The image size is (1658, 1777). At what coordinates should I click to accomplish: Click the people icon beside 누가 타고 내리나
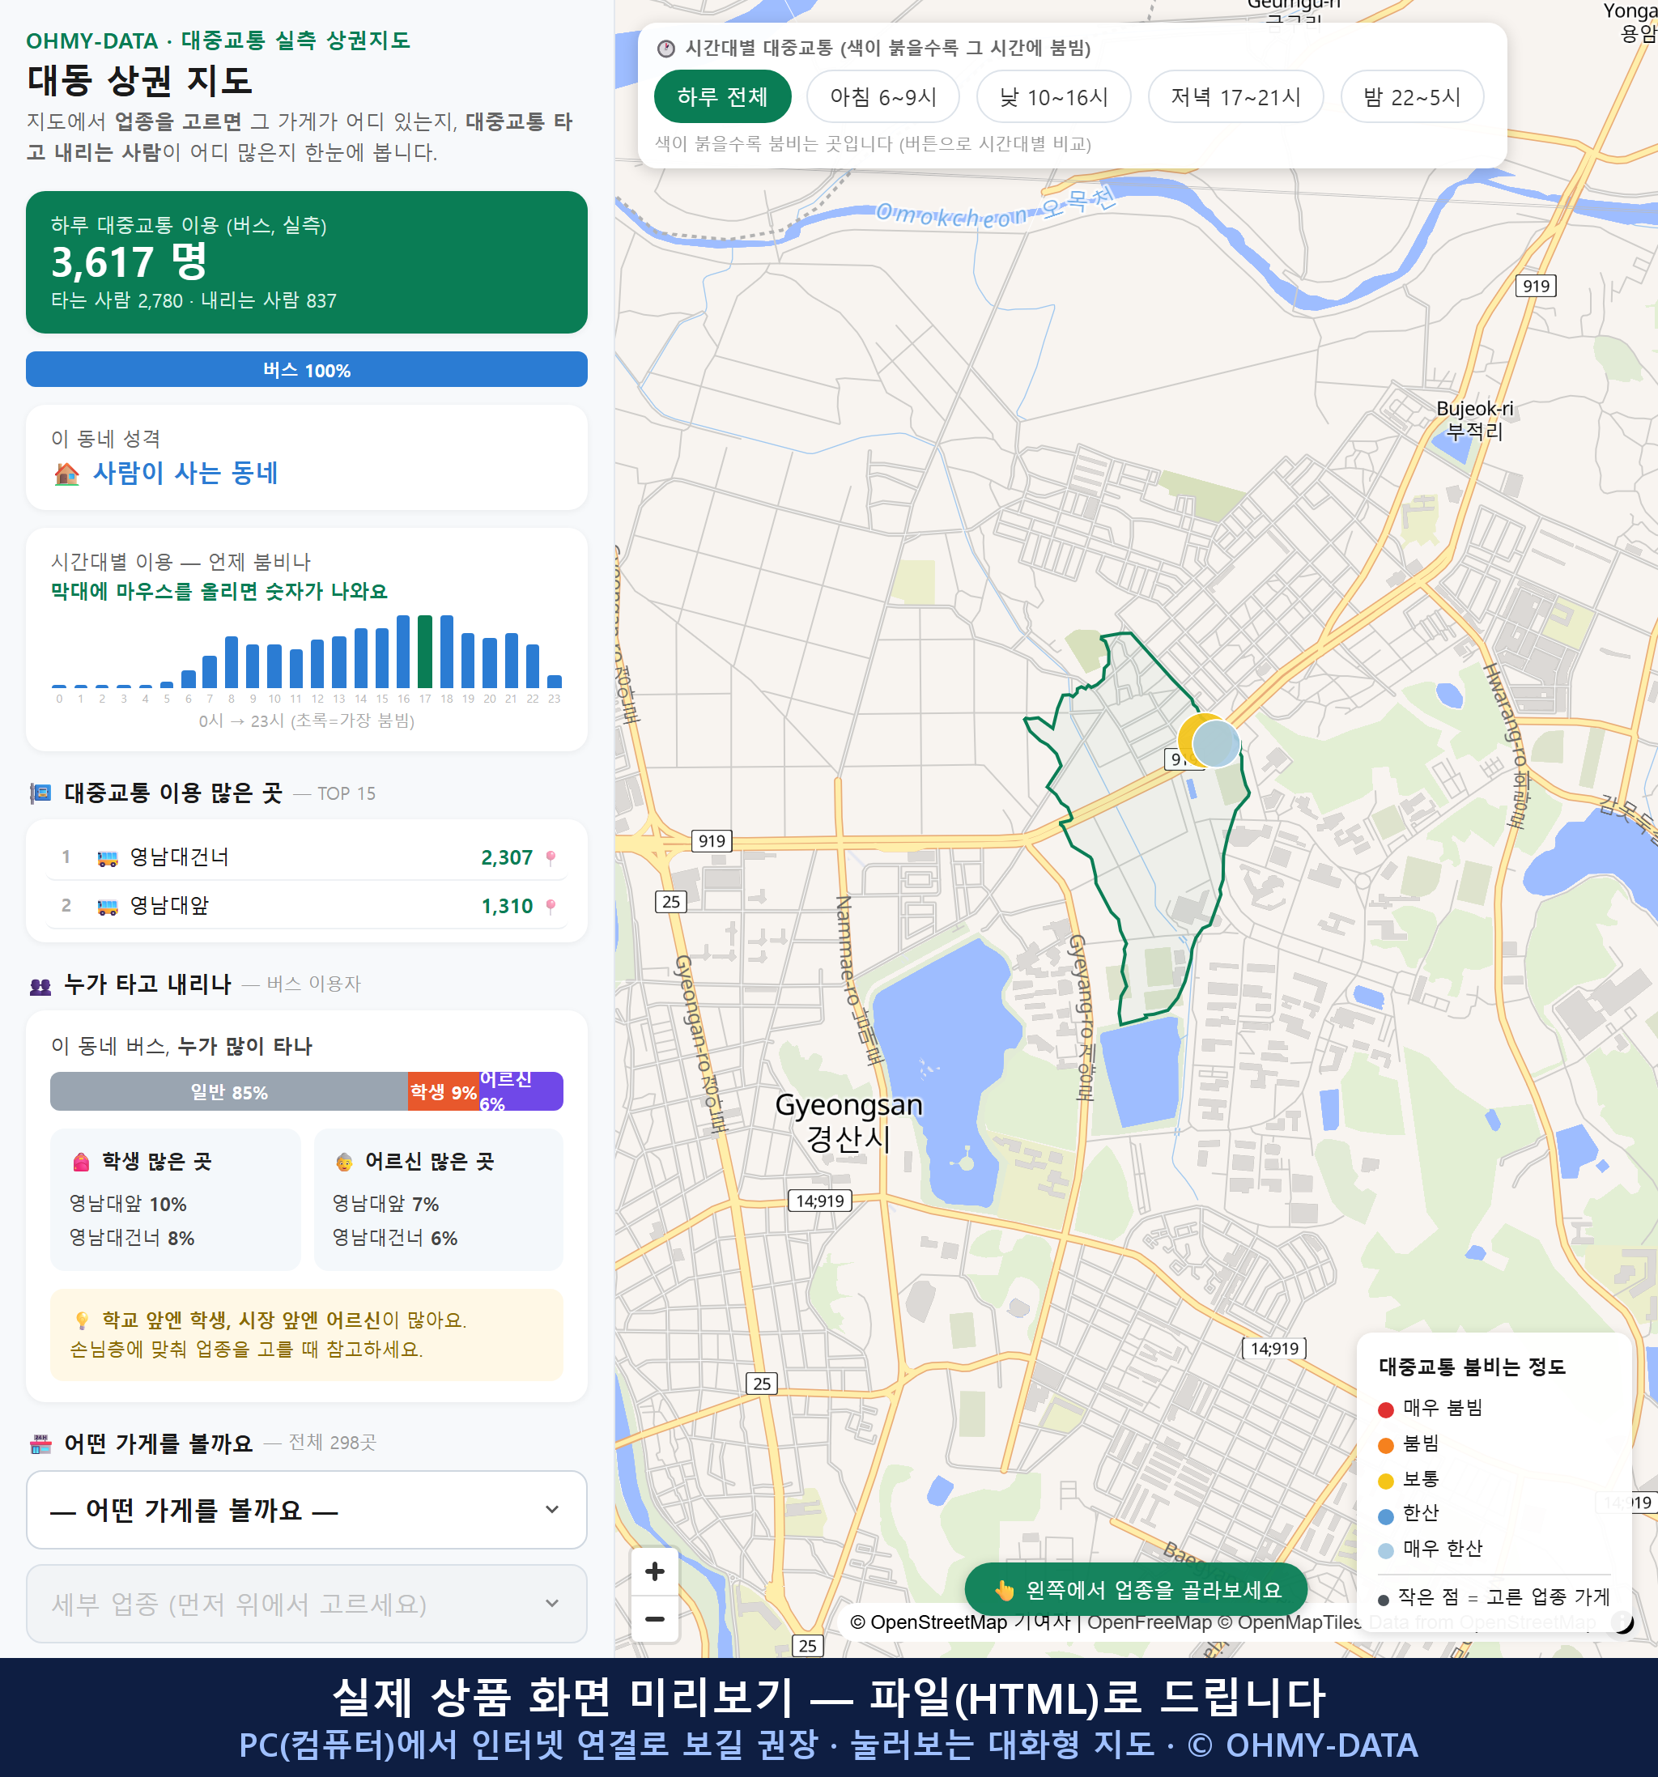click(40, 986)
